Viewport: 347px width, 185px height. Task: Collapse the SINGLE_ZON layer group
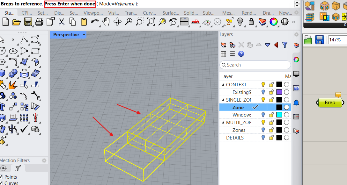pyautogui.click(x=223, y=100)
